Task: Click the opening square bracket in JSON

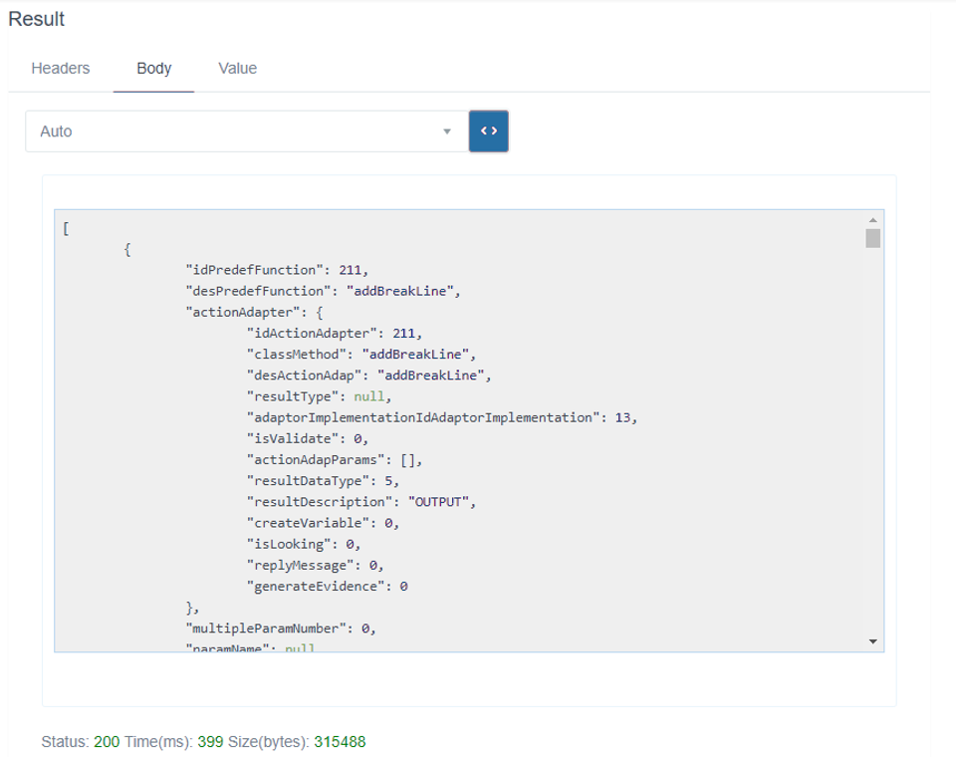Action: pos(66,228)
